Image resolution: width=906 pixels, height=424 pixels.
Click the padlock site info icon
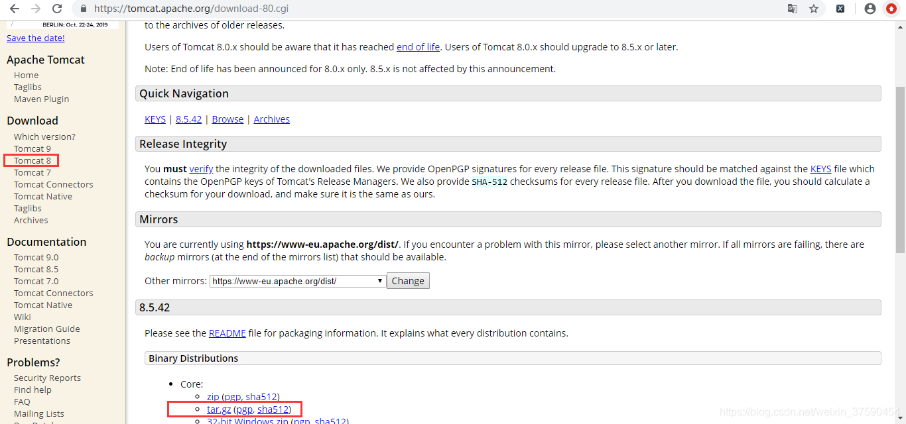(84, 9)
